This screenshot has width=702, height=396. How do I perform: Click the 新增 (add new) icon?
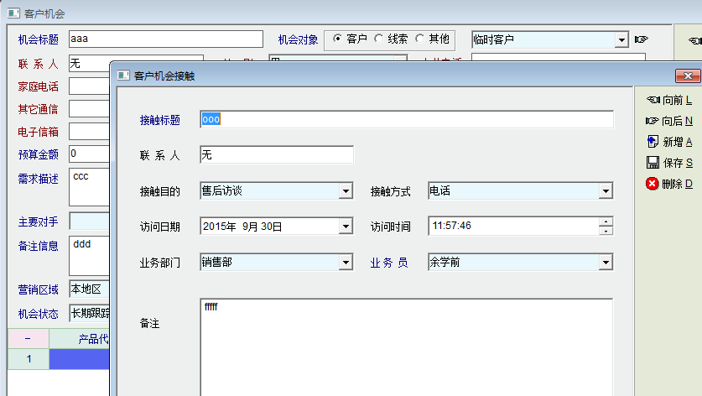pos(653,142)
